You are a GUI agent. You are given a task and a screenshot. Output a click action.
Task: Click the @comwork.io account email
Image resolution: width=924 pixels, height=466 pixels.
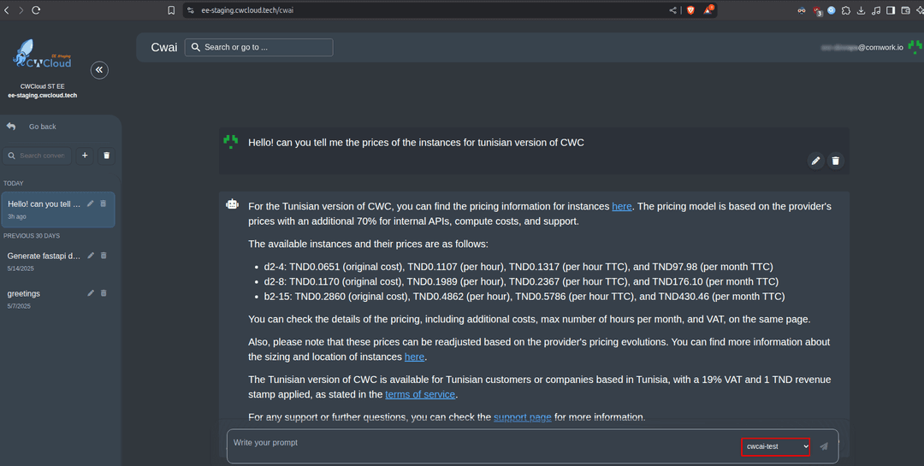[x=862, y=47]
